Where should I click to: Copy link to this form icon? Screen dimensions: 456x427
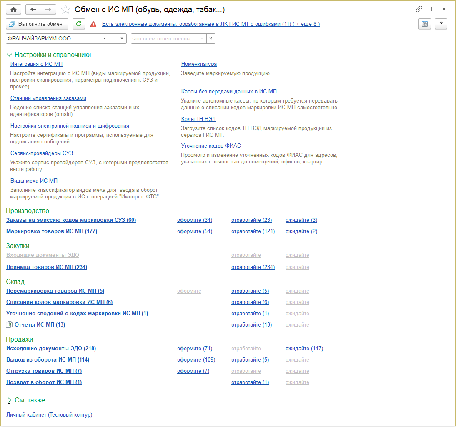point(419,9)
